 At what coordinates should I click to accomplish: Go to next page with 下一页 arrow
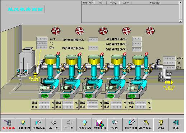(69, 124)
